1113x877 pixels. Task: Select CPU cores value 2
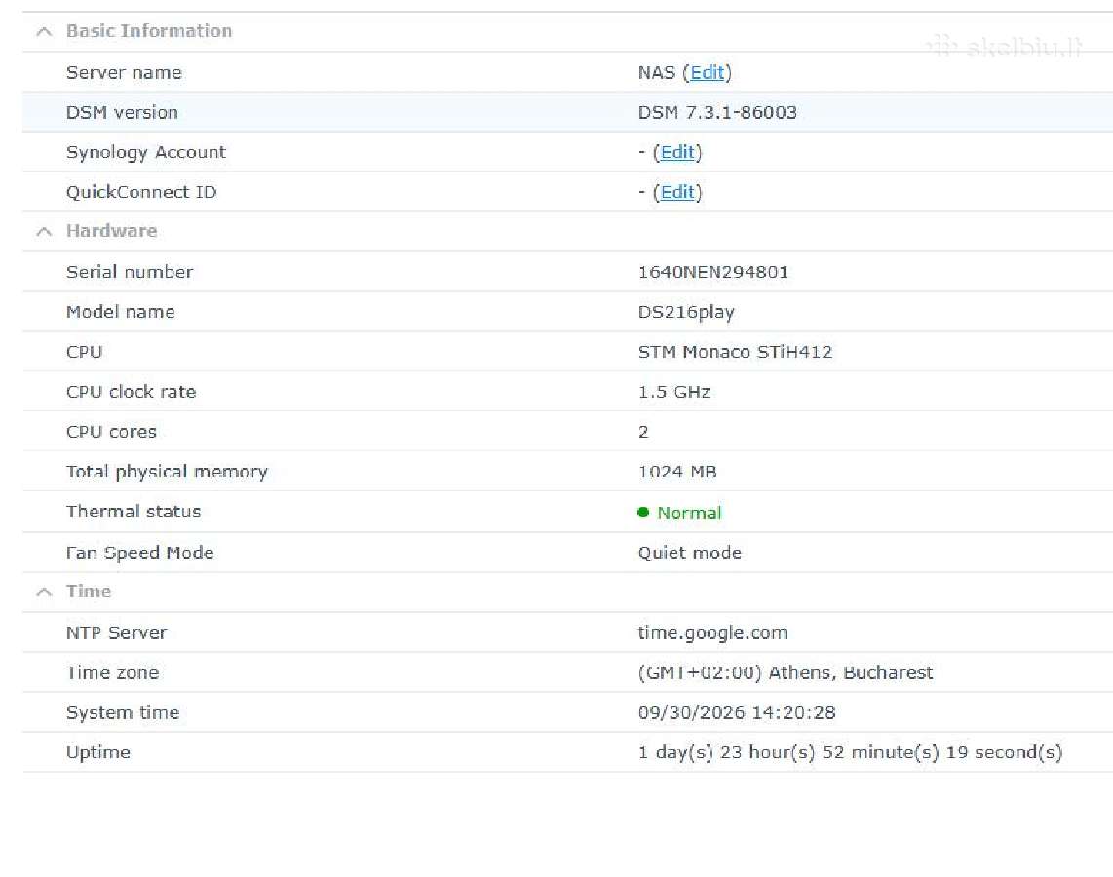(643, 432)
